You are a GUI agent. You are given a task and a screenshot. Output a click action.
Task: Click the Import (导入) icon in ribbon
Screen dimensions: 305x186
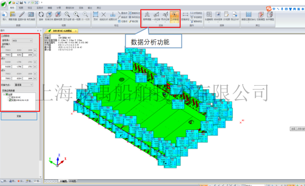click(x=4, y=16)
